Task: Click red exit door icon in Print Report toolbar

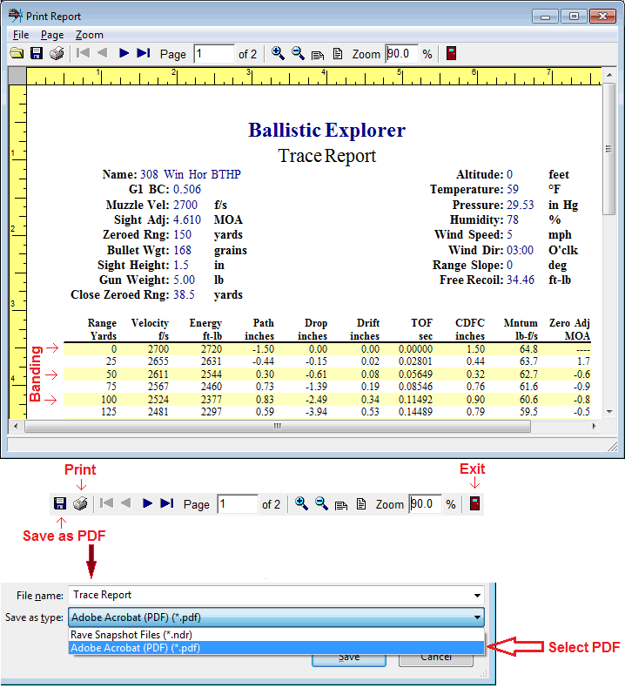Action: click(451, 53)
